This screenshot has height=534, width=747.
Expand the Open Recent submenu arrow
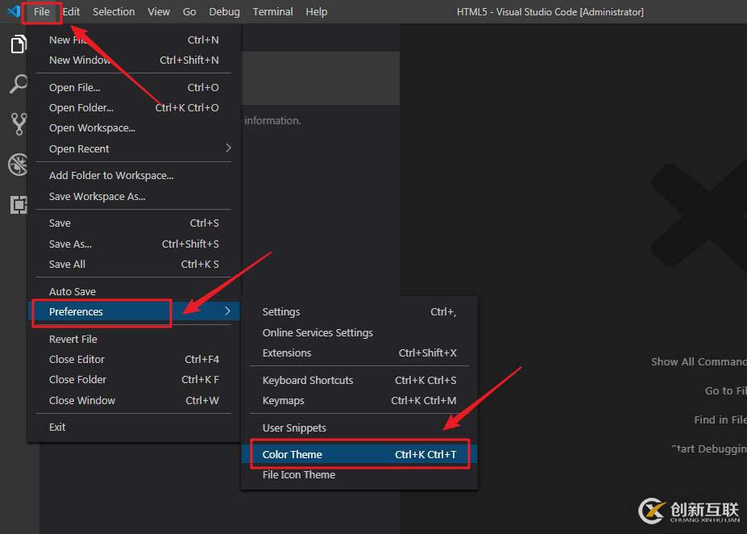pyautogui.click(x=228, y=148)
